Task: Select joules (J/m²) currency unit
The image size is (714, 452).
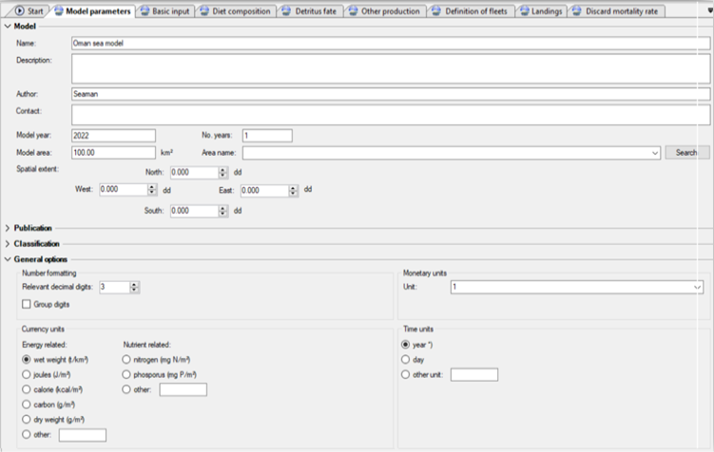Action: tap(27, 375)
